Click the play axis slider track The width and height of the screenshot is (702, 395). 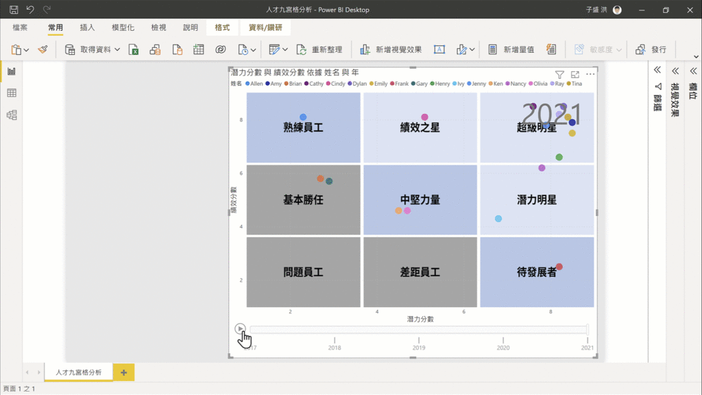tap(419, 330)
